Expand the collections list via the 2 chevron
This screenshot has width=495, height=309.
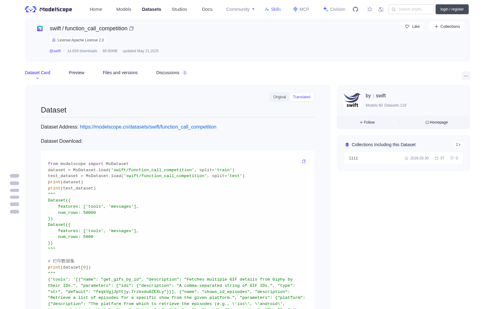pos(458,145)
